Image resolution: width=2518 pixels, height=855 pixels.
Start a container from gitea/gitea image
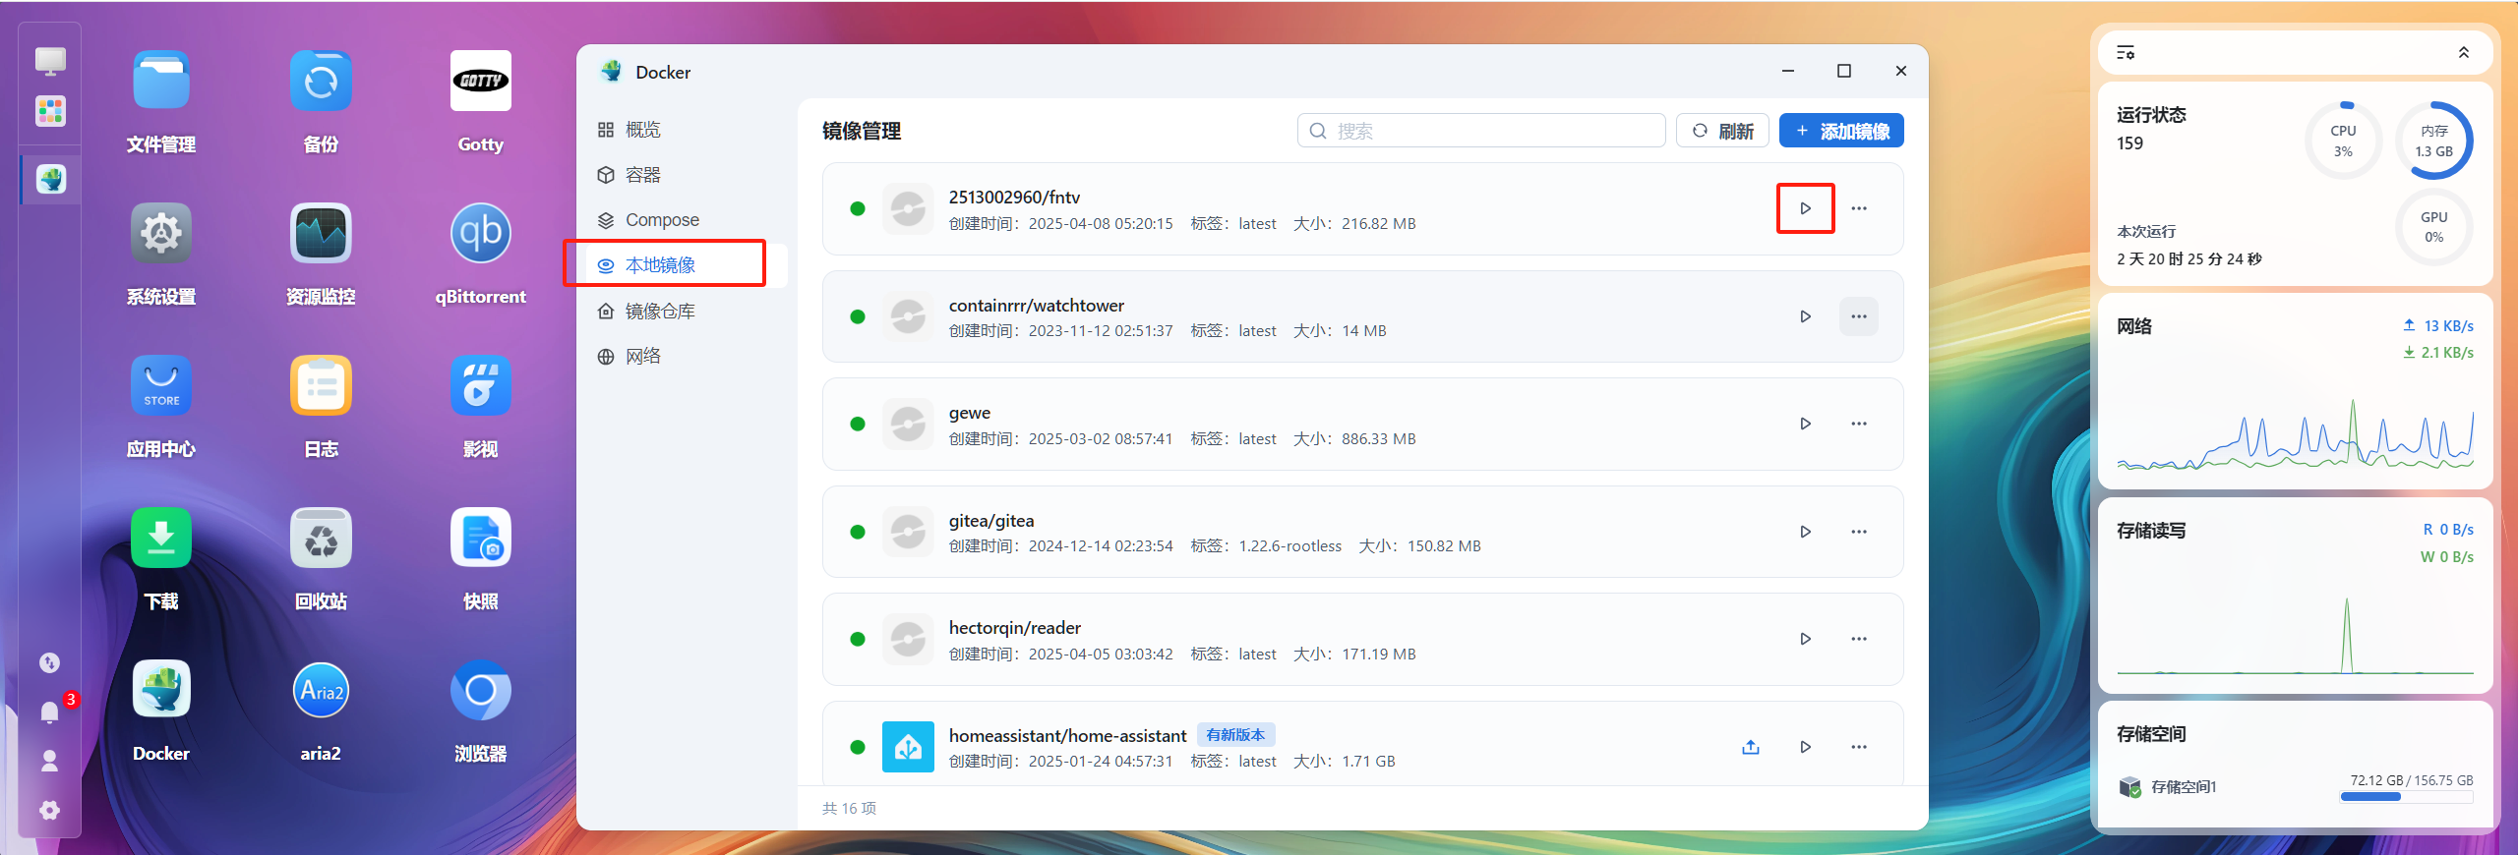click(x=1805, y=532)
